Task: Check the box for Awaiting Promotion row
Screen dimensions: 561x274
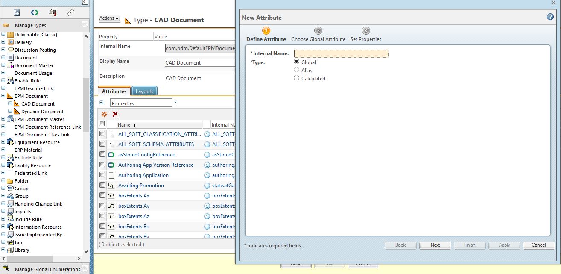Action: [x=102, y=185]
